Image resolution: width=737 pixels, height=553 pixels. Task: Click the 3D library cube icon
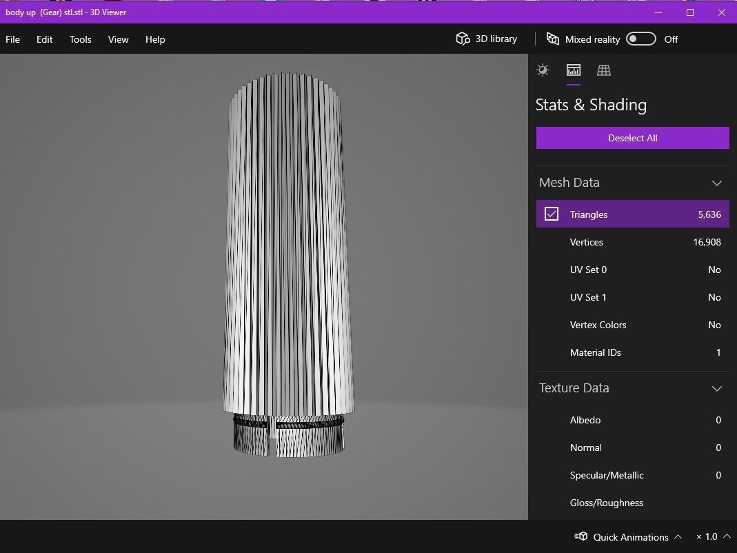point(463,39)
